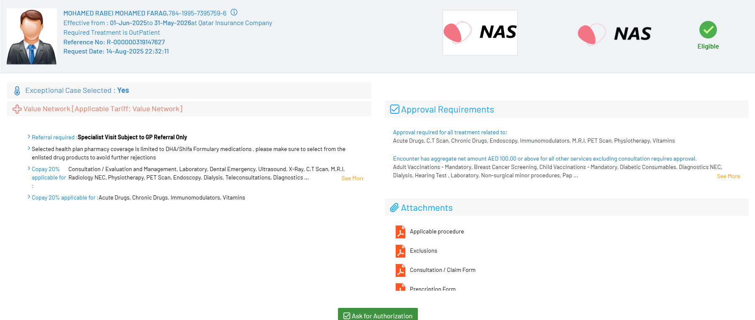Click the Ask for Authorization button
The image size is (755, 320).
(x=378, y=315)
